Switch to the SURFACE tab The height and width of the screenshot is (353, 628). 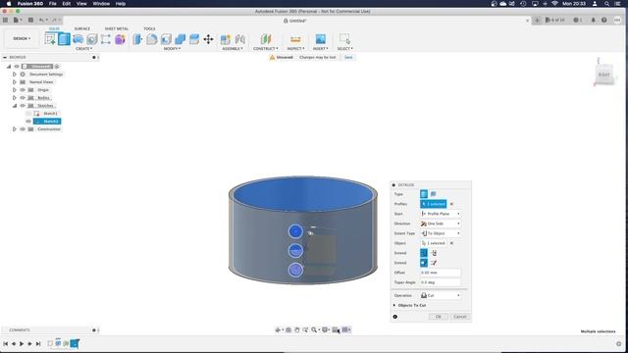(82, 28)
